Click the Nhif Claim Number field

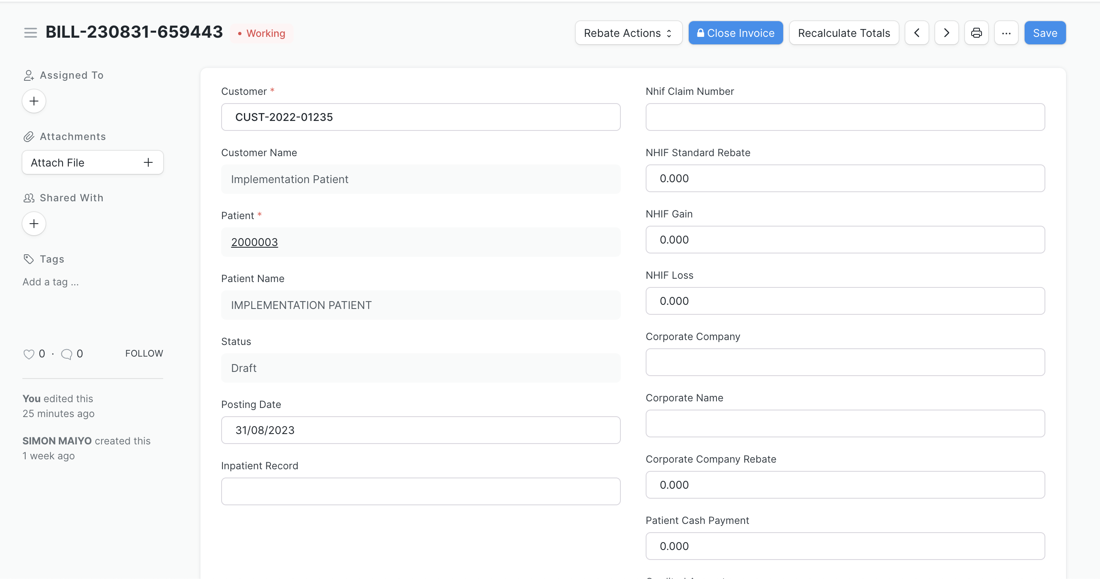coord(844,117)
